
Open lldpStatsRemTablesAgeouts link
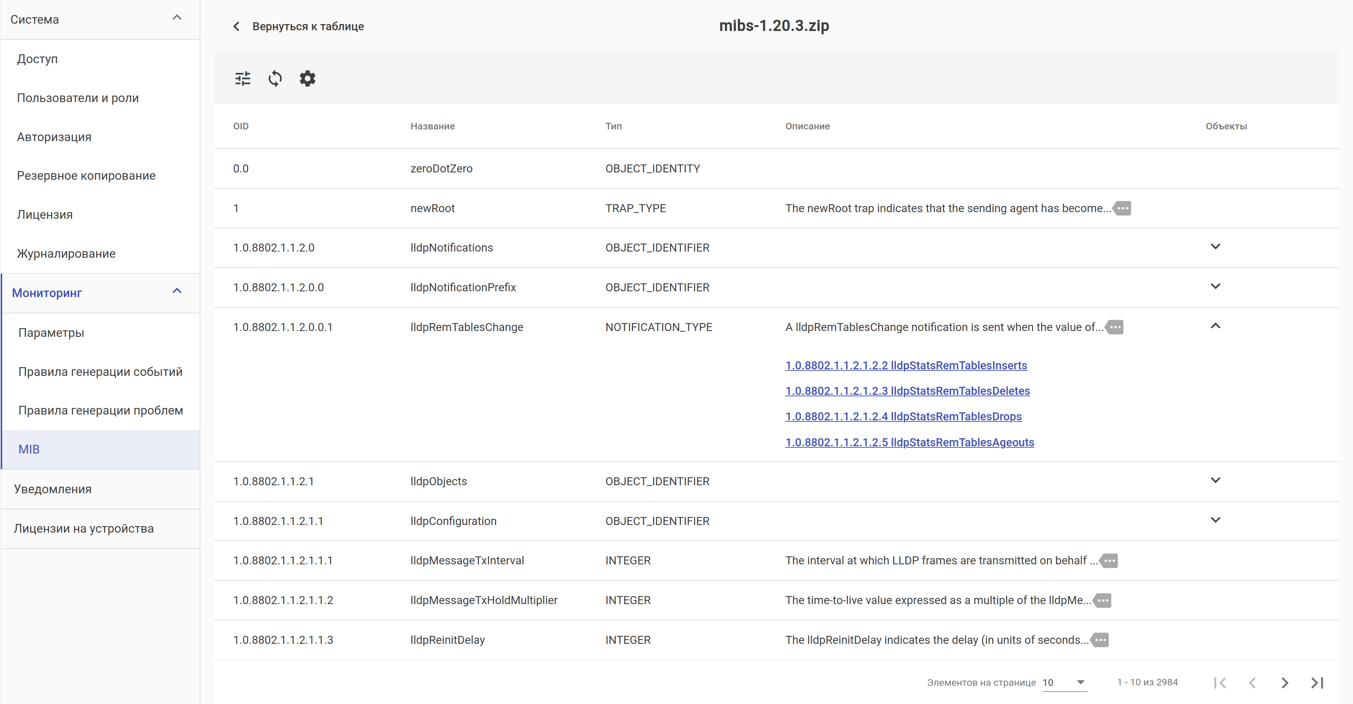click(909, 442)
